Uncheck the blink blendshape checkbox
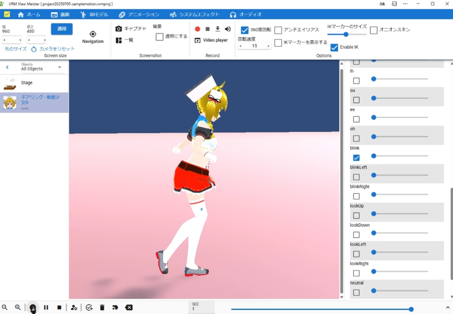Screen dimensions: 453x314 pyautogui.click(x=357, y=158)
